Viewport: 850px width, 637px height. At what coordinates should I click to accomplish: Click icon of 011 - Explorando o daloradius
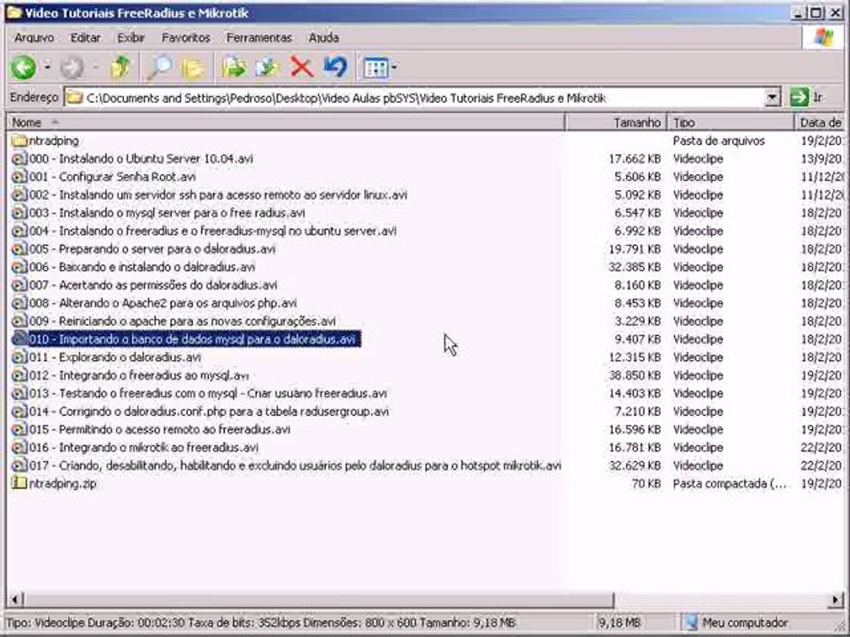point(19,357)
